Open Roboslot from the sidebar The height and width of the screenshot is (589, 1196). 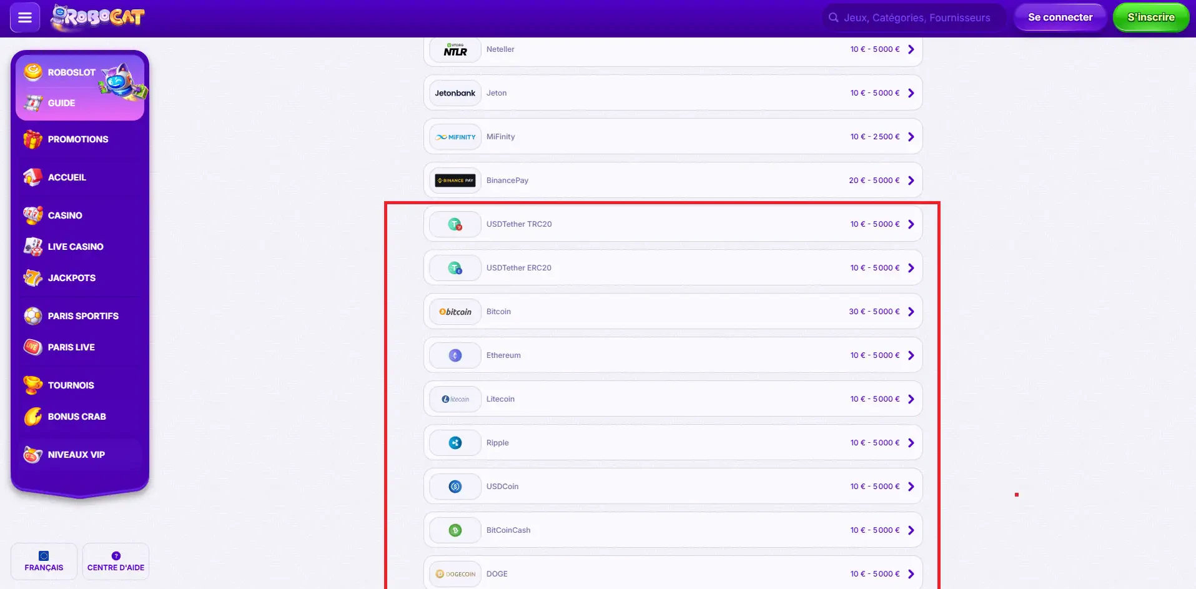click(72, 72)
